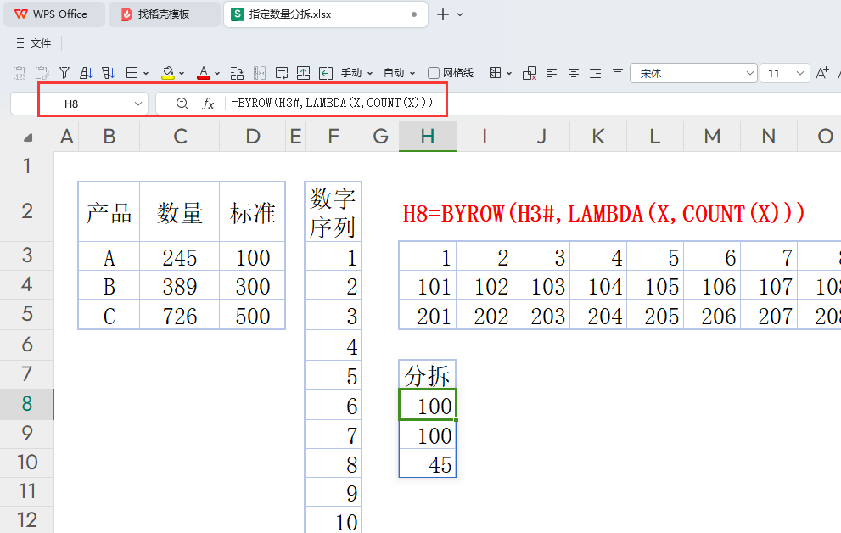The width and height of the screenshot is (841, 533).
Task: Expand the border style dropdown arrow
Action: [146, 74]
